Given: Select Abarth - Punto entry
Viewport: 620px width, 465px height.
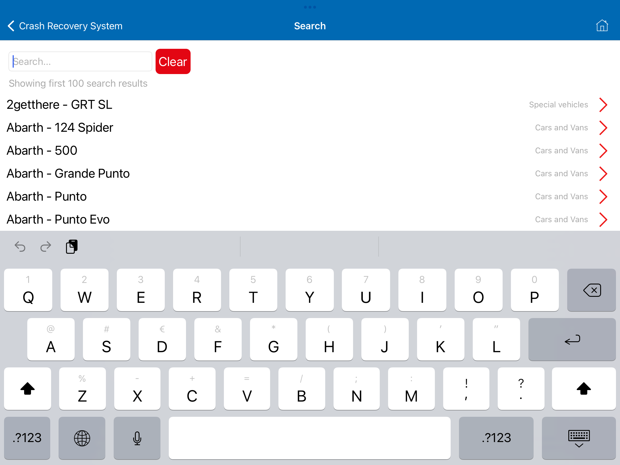Looking at the screenshot, I should click(310, 196).
